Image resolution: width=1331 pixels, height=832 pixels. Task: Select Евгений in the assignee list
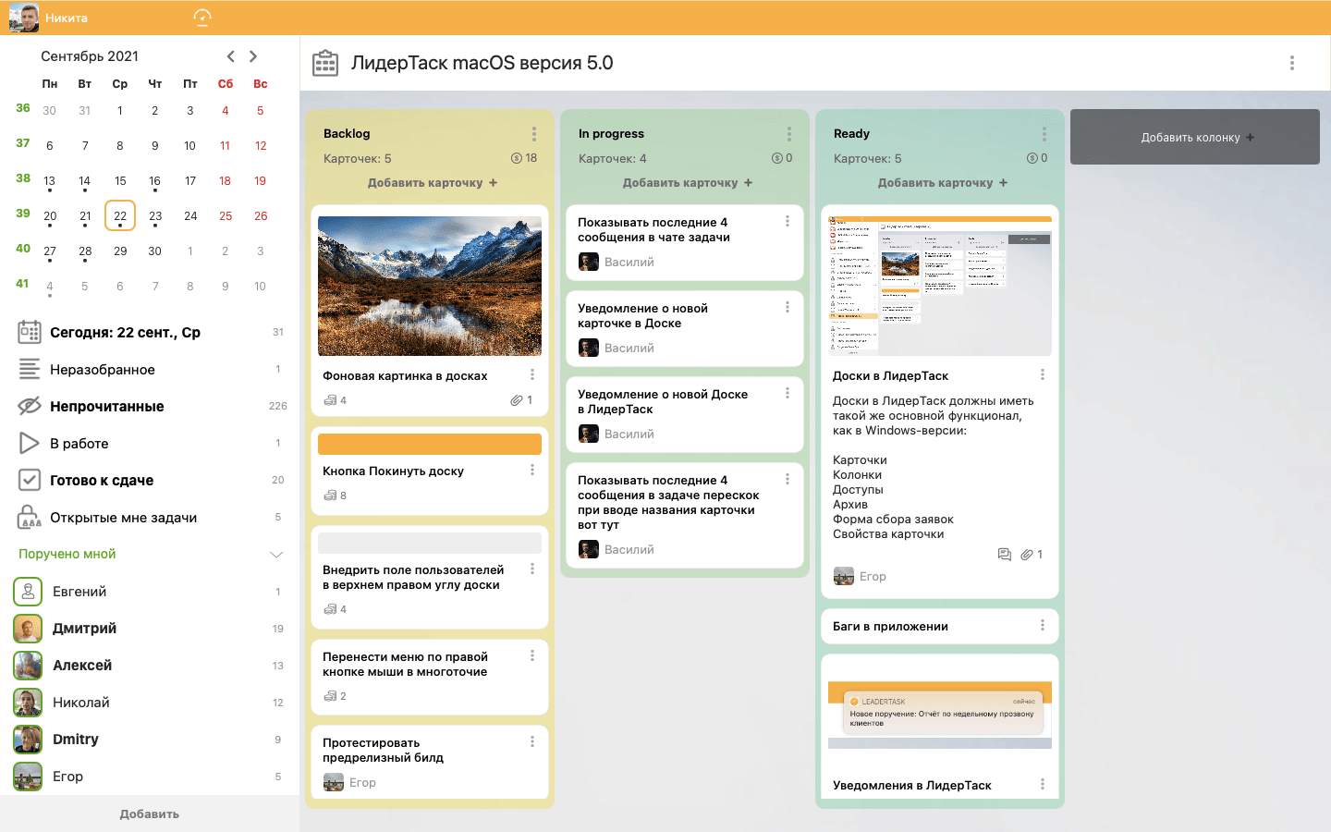[150, 592]
